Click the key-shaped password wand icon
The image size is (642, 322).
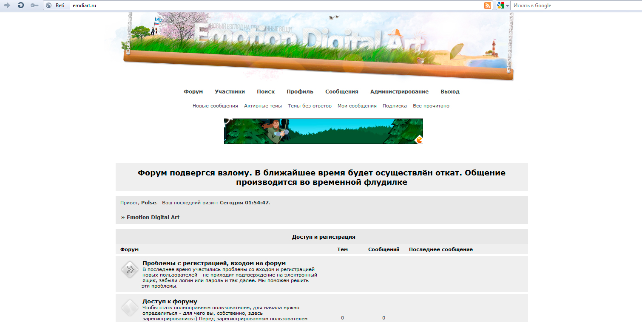coord(34,6)
